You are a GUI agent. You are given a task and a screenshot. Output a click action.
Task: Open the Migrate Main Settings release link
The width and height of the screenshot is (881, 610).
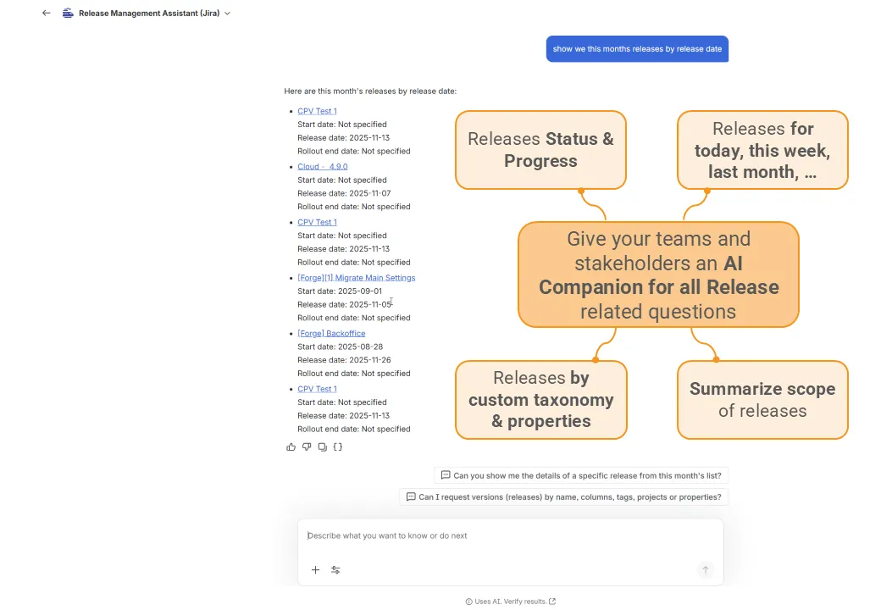(357, 277)
